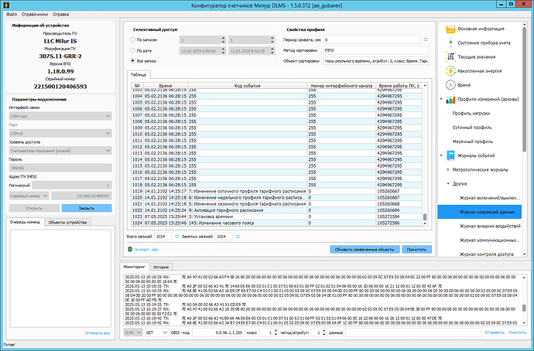Click the Отправить link
Viewport: 534px width, 351px height.
point(495,332)
